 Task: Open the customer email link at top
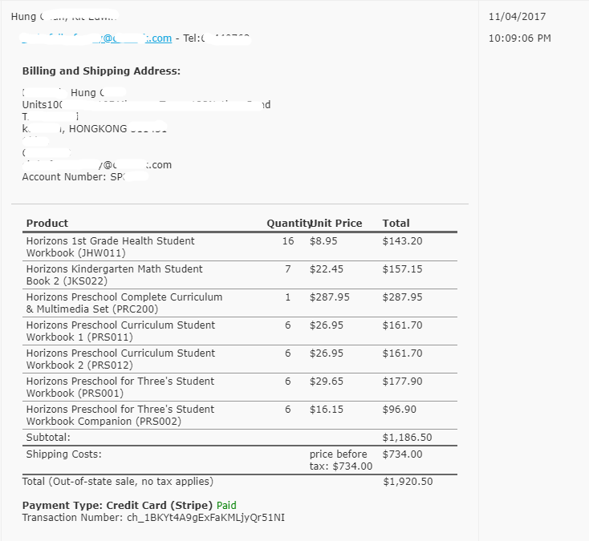96,38
